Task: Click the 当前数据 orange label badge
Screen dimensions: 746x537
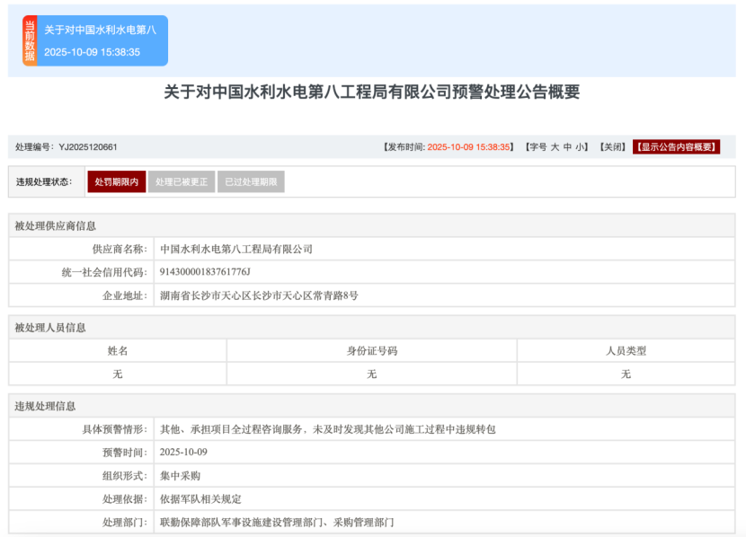Action: pos(30,41)
